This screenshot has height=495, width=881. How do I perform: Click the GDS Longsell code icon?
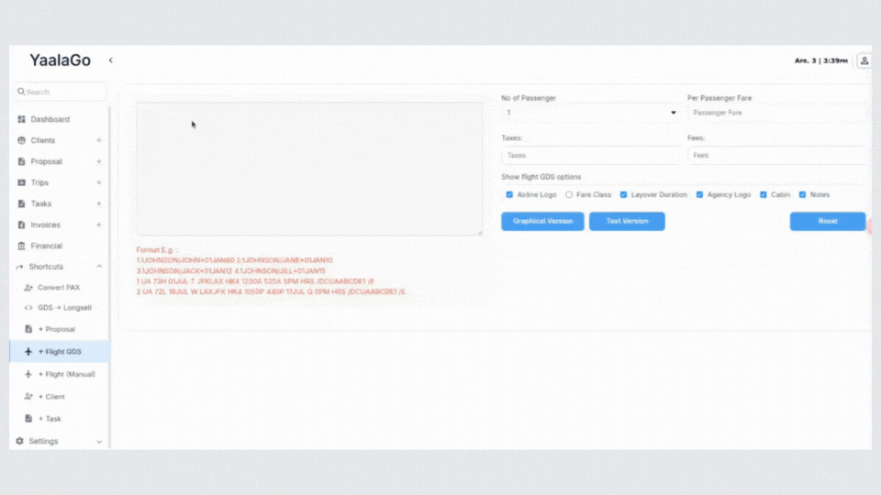pyautogui.click(x=28, y=308)
